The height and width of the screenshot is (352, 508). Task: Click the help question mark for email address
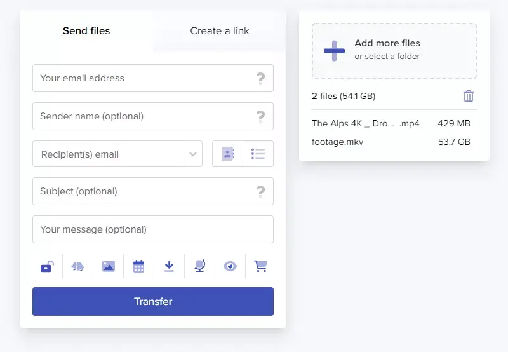click(260, 78)
